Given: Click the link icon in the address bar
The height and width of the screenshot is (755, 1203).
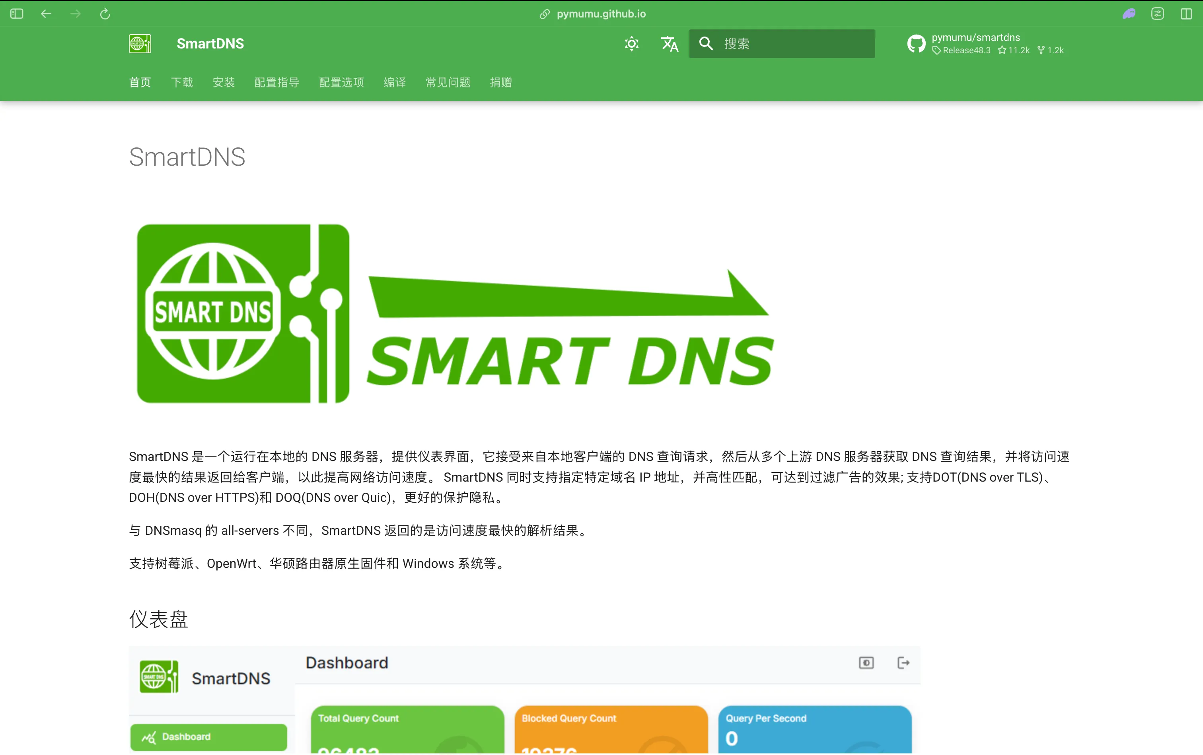Looking at the screenshot, I should [x=545, y=14].
